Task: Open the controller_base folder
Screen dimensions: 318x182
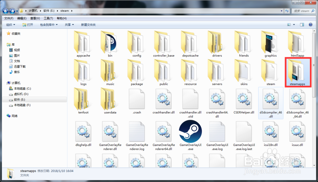Action: tap(164, 44)
